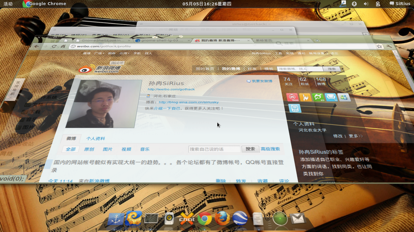The width and height of the screenshot is (414, 232).
Task: Filter posts by 图片
Action: point(108,149)
